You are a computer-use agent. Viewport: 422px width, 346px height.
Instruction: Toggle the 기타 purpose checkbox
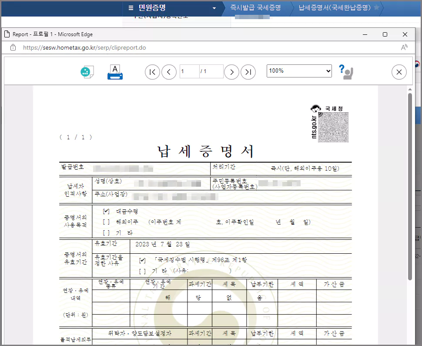(106, 233)
